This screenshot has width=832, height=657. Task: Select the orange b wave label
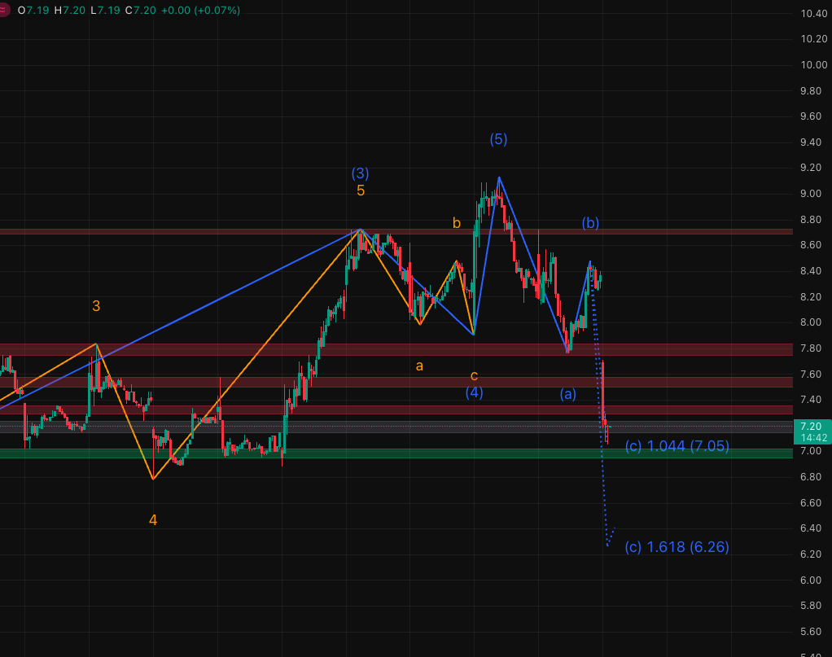tap(457, 223)
